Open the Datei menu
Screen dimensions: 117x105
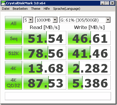6,9
